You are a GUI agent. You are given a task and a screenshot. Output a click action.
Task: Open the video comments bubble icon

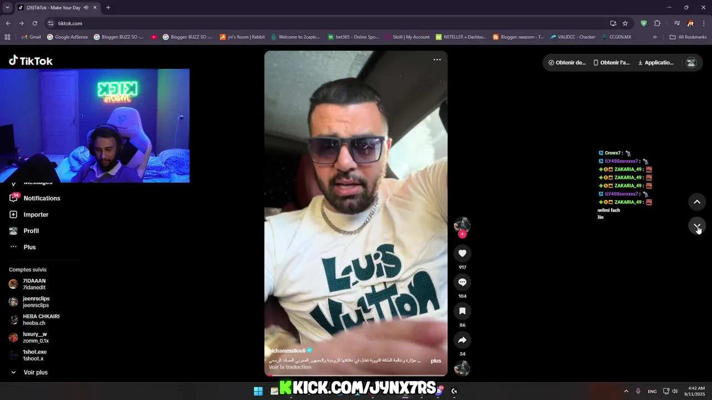coord(462,282)
